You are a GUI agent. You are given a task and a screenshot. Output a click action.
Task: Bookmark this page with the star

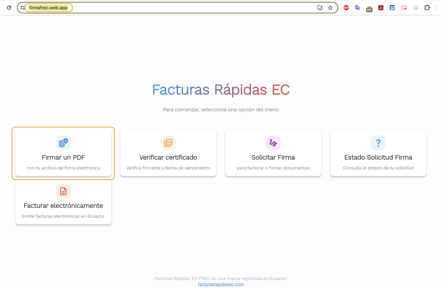coord(330,8)
